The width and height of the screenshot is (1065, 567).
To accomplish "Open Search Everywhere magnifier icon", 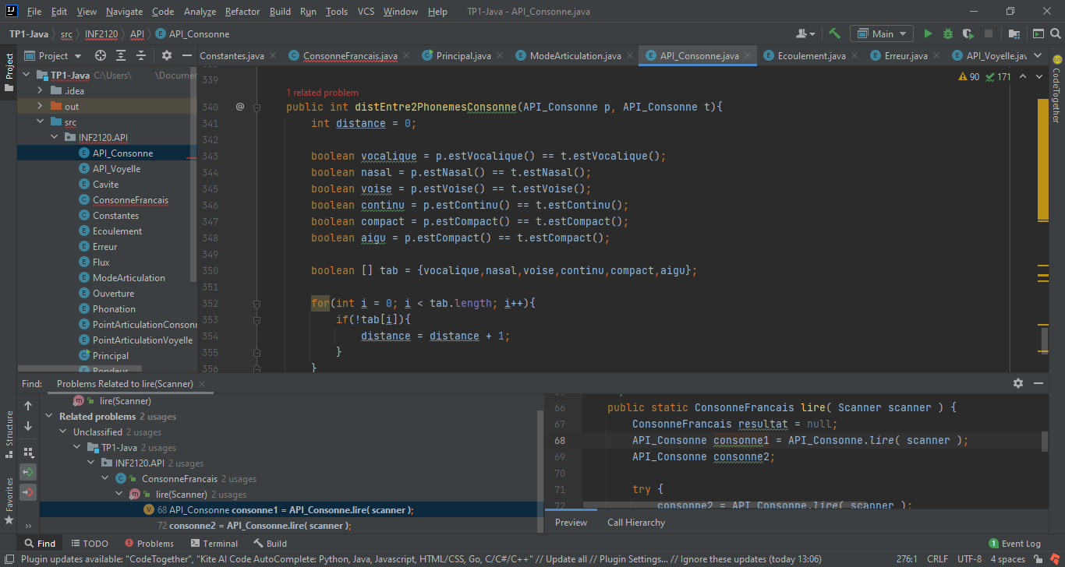I will coord(1056,33).
